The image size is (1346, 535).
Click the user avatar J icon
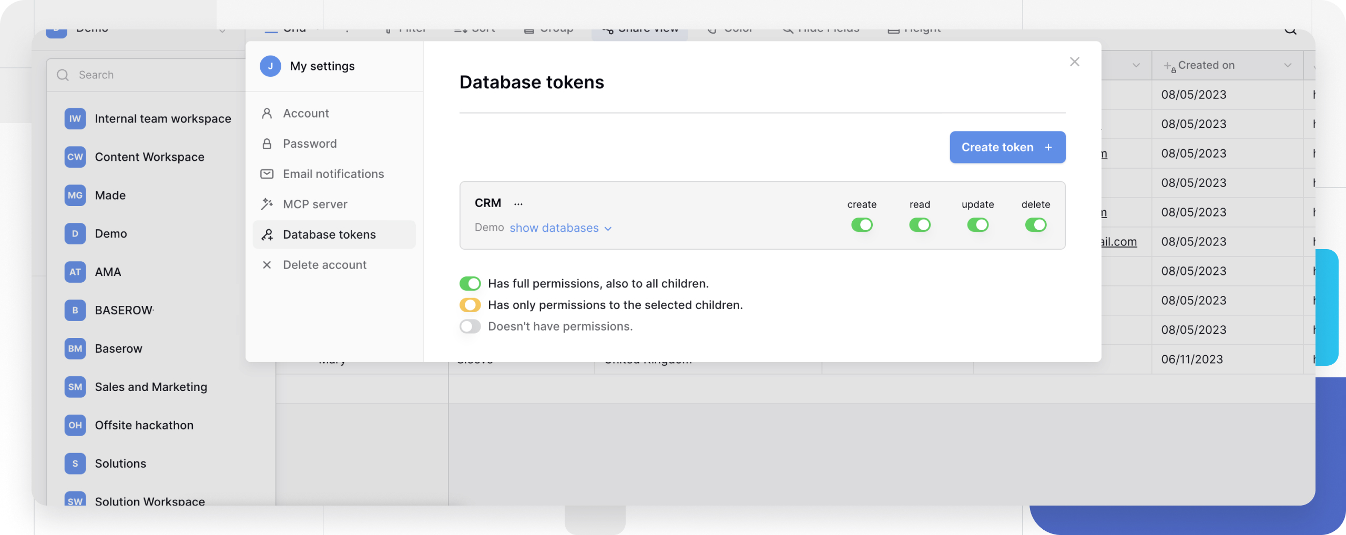pyautogui.click(x=270, y=66)
